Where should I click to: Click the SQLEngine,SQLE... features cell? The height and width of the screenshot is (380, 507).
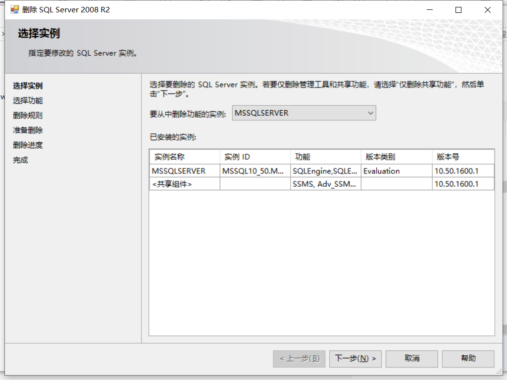coord(326,171)
